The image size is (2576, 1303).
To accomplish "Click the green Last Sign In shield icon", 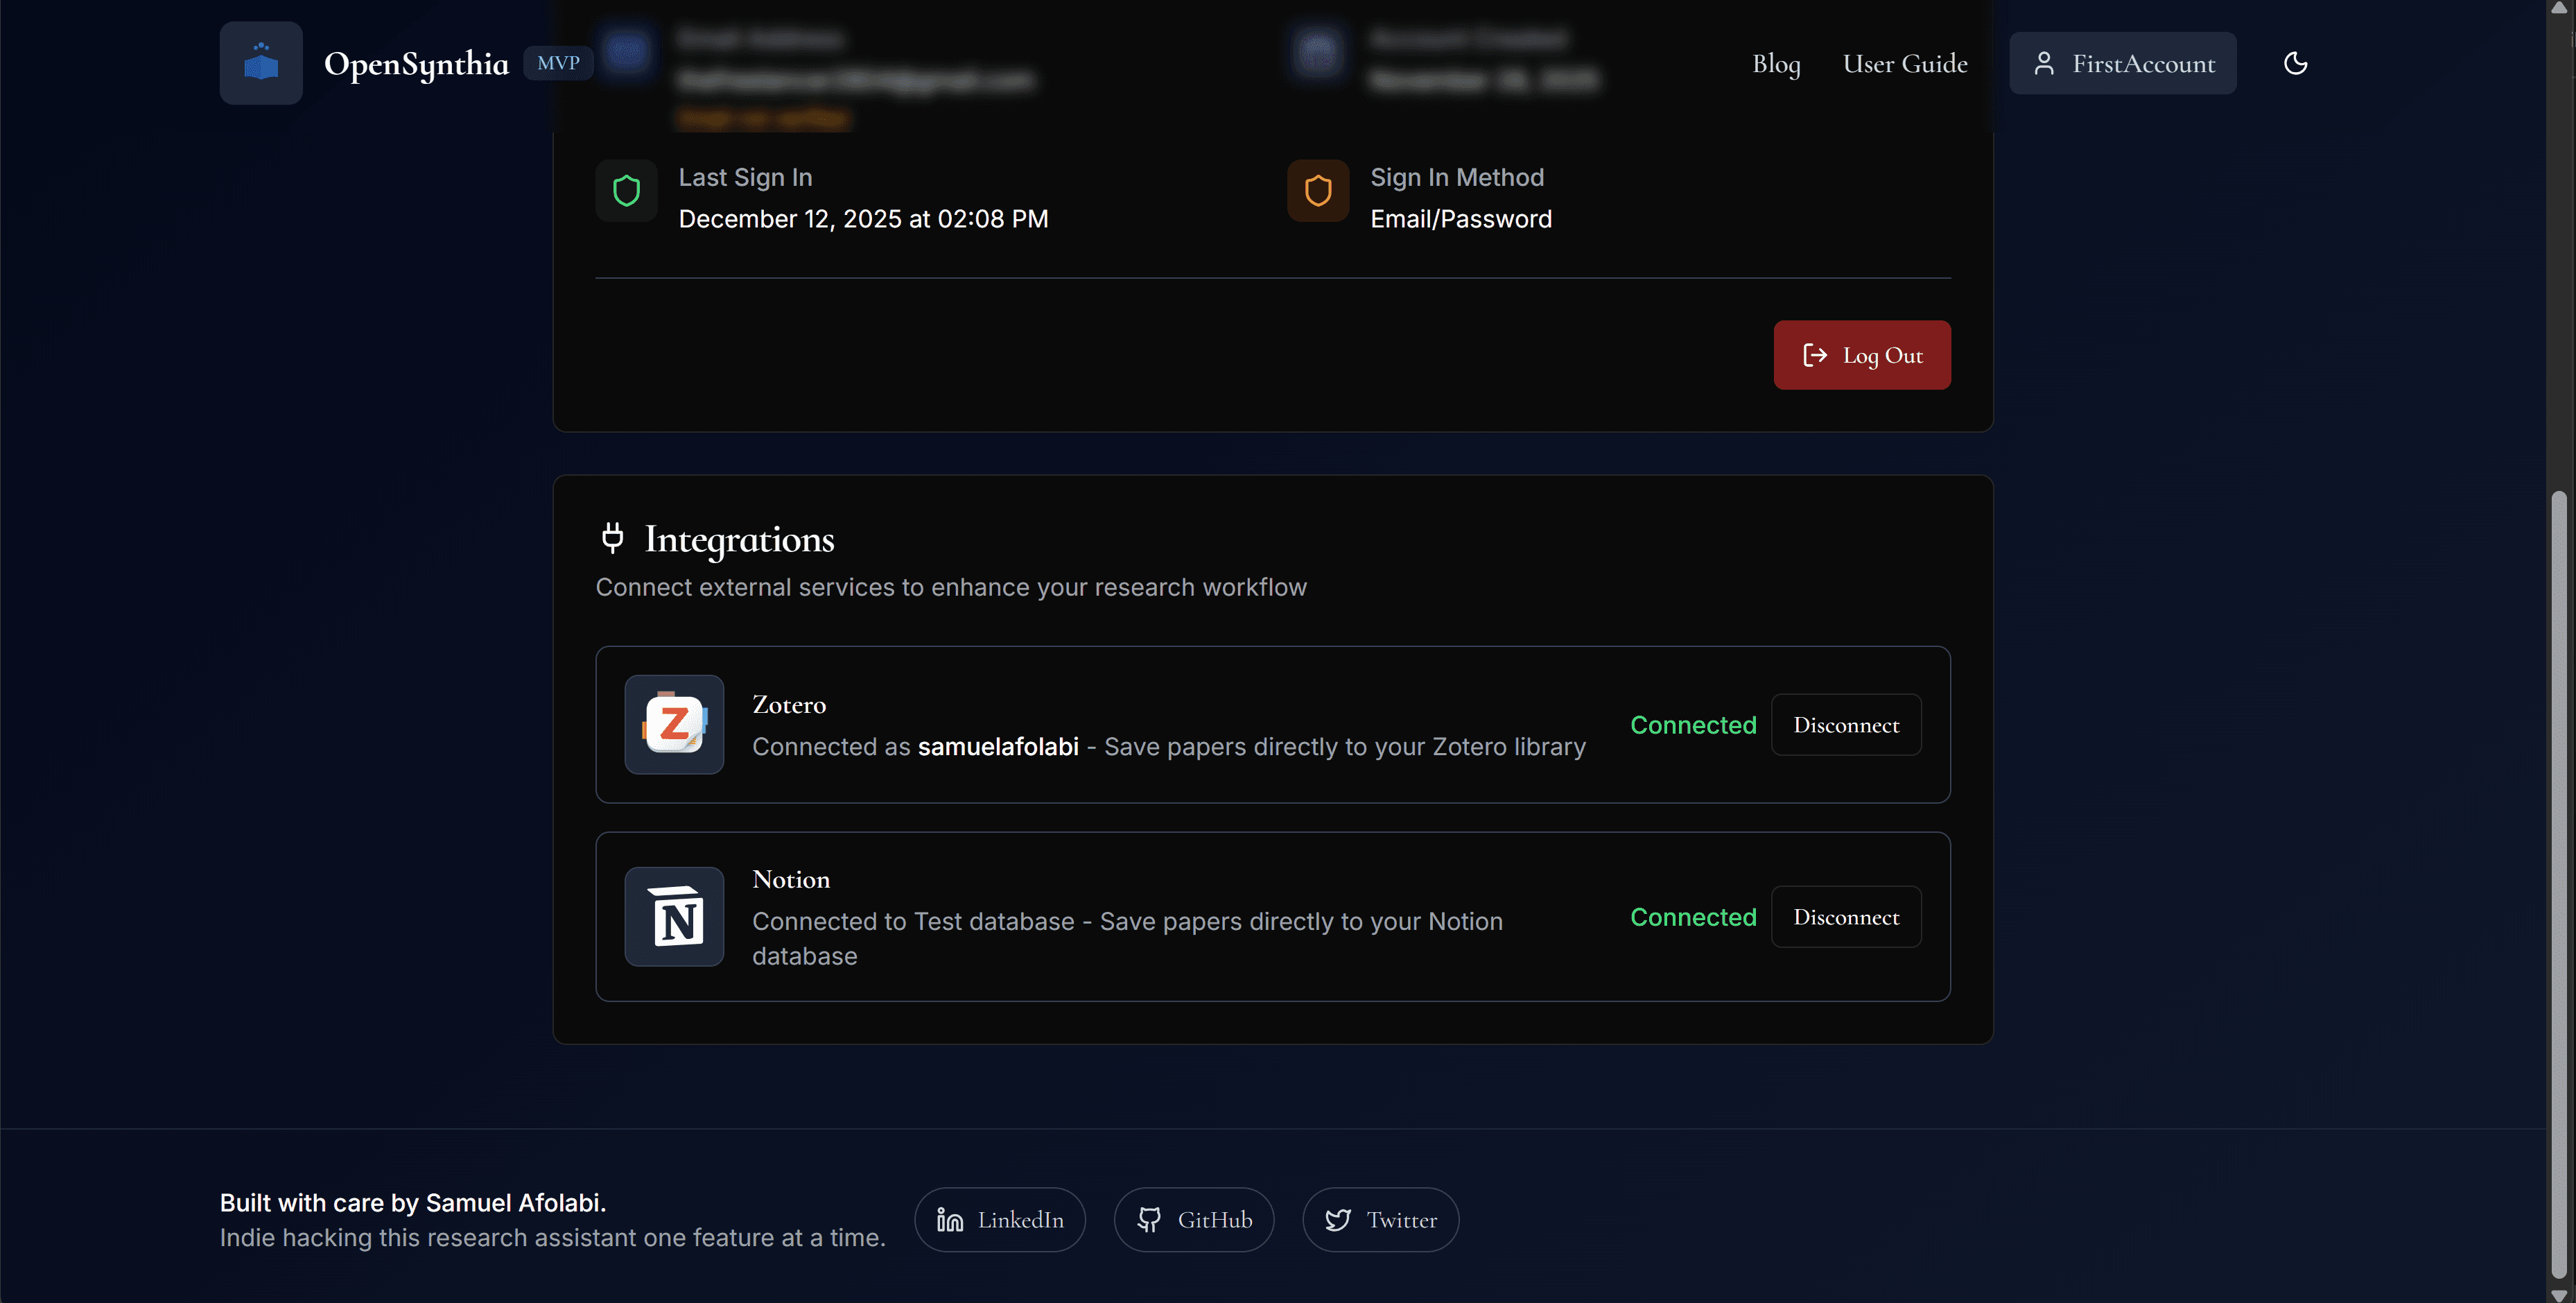I will 626,191.
